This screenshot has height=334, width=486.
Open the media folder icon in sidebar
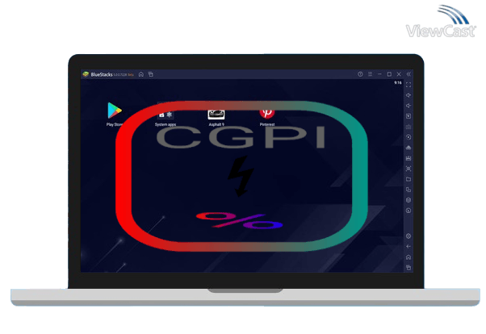click(x=408, y=179)
